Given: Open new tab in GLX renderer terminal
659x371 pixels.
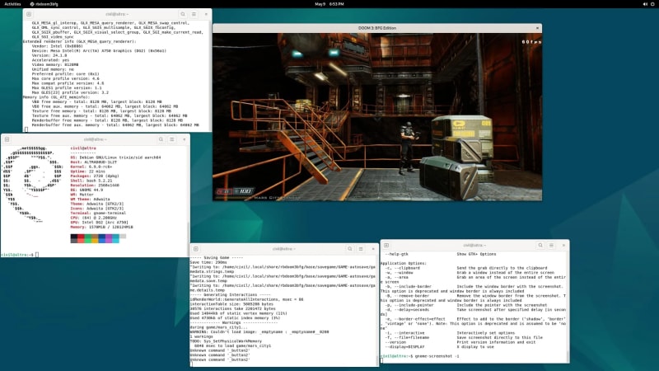Looking at the screenshot, I should [x=27, y=13].
